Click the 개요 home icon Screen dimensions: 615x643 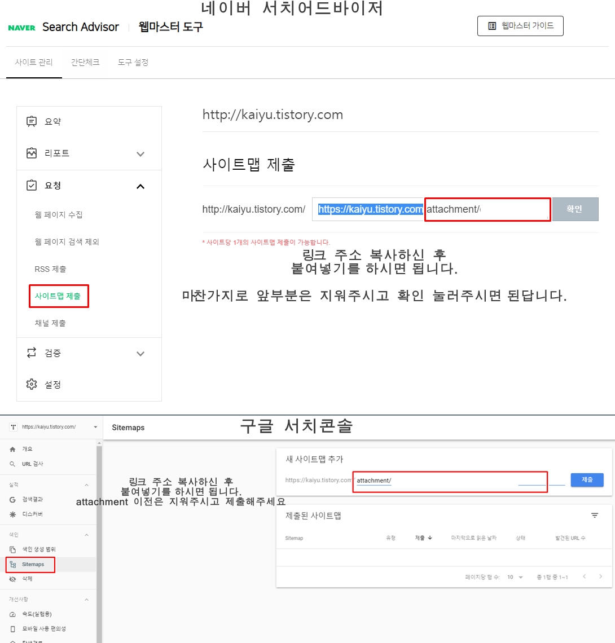tap(12, 450)
